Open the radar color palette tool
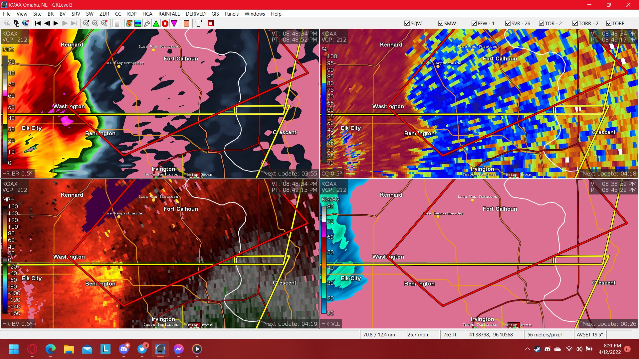 click(x=129, y=23)
